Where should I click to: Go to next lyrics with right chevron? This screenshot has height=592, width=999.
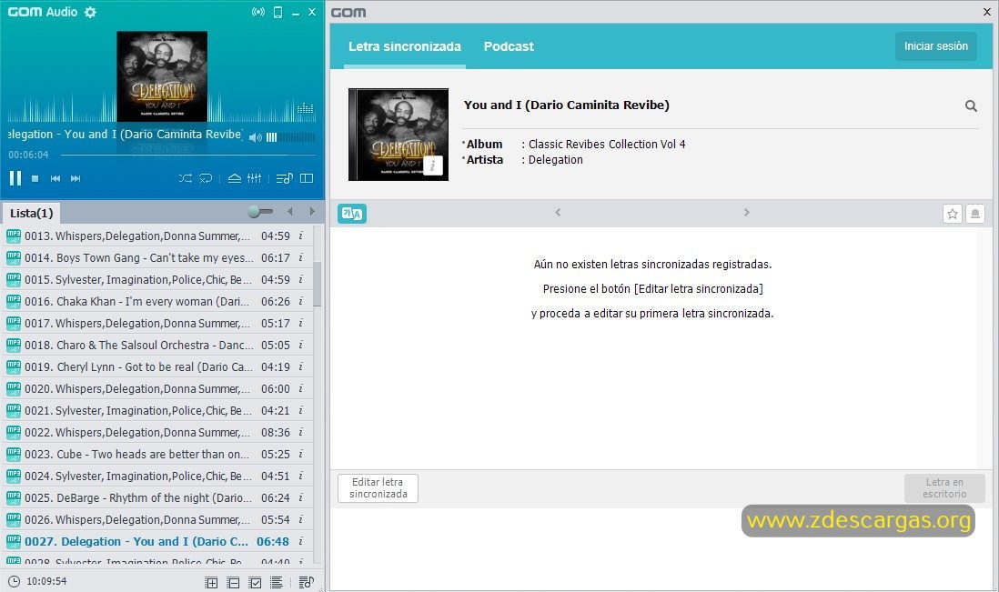[747, 213]
